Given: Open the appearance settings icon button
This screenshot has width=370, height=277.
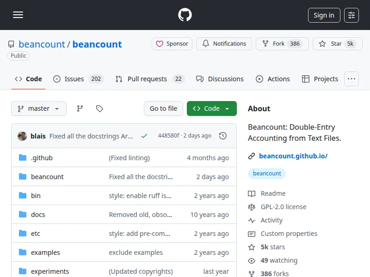Looking at the screenshot, I should [351, 15].
